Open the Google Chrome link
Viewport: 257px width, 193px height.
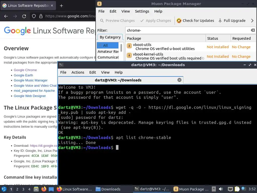pyautogui.click(x=25, y=70)
